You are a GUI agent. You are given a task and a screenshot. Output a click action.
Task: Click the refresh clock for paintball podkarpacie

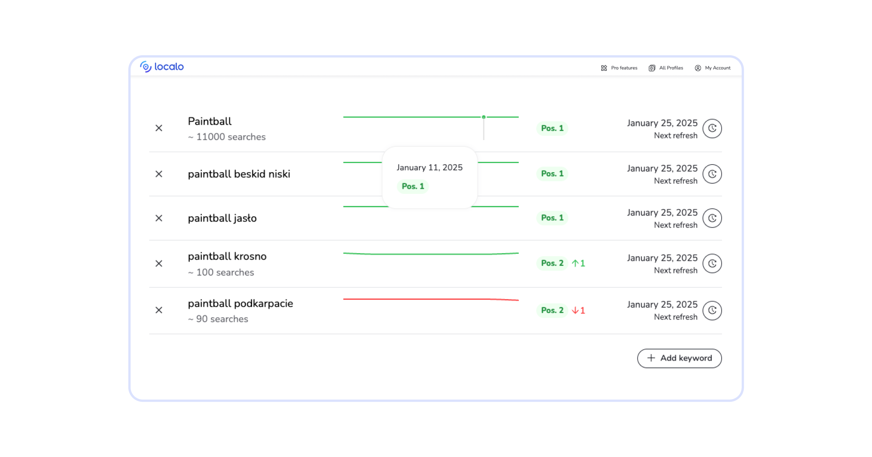[712, 310]
